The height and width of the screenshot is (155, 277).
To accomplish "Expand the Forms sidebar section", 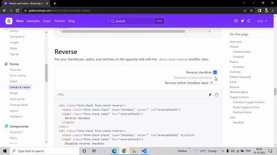I will [14, 64].
